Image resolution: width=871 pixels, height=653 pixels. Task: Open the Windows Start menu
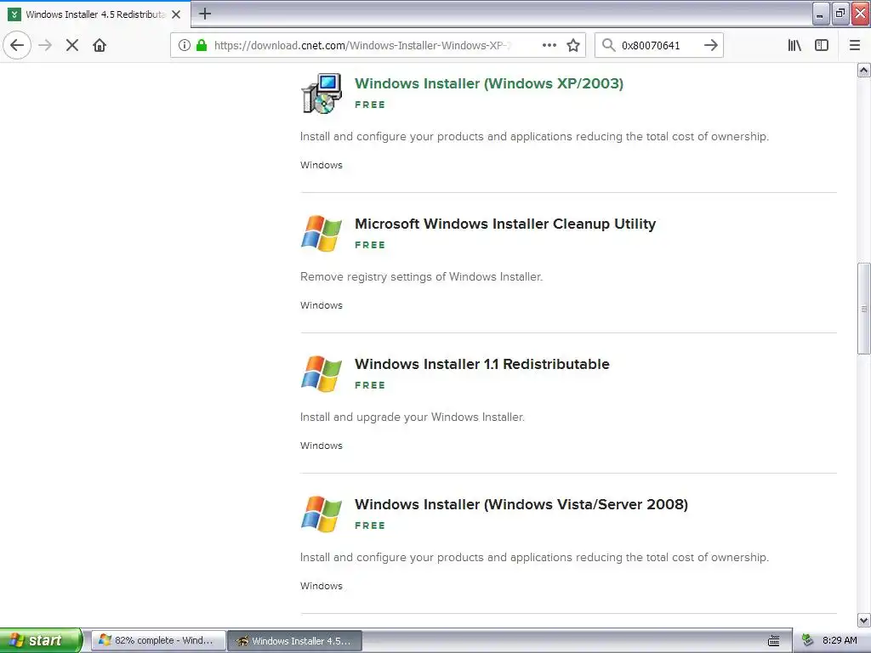(41, 640)
